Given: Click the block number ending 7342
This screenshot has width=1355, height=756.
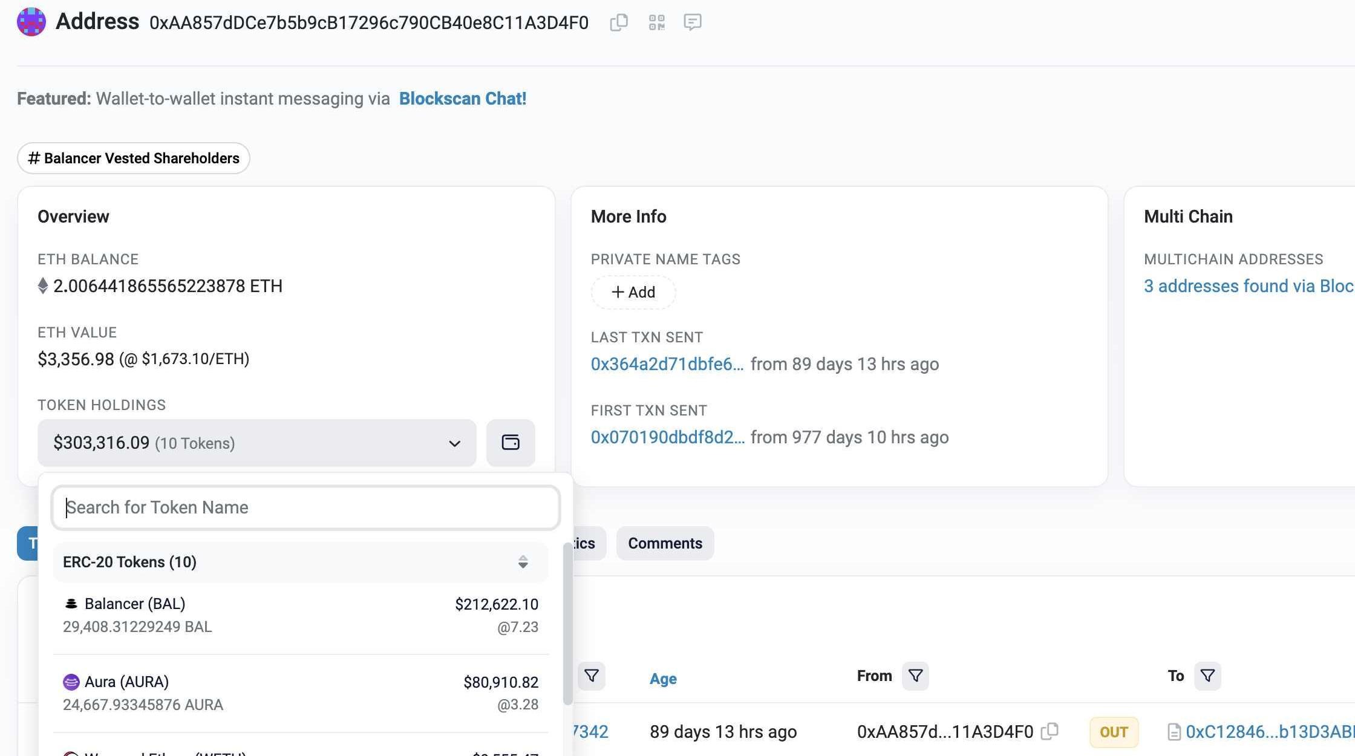Looking at the screenshot, I should (590, 732).
